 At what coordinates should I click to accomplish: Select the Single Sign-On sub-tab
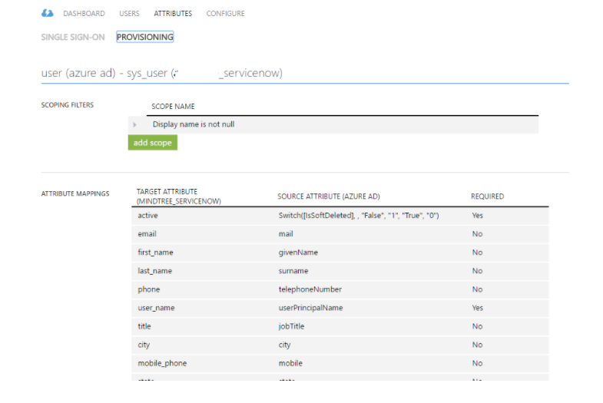coord(73,37)
